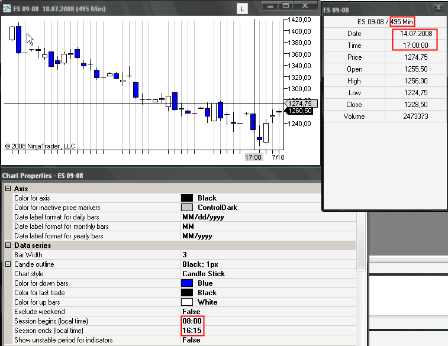This screenshot has width=448, height=346.
Task: Select the Color for axis Black swatch
Action: coord(187,198)
